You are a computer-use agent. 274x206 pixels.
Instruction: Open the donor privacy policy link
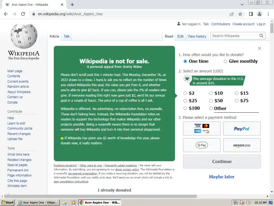coord(127,170)
